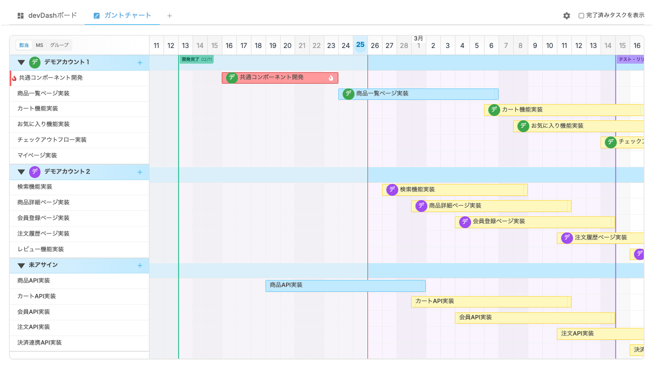
Task: Select the ガントチャート tab
Action: (x=122, y=16)
